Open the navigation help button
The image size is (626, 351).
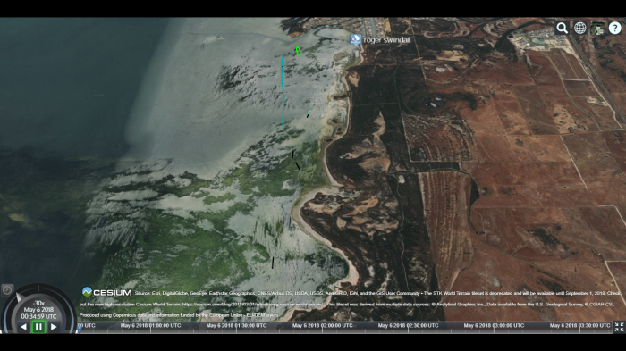[x=615, y=28]
